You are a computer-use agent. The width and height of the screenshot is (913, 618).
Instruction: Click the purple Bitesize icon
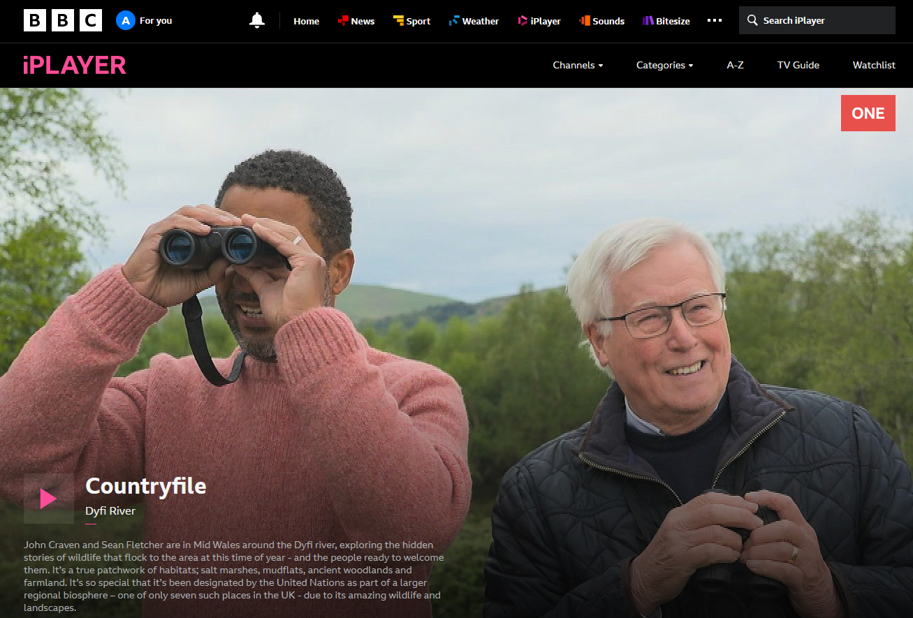point(648,21)
